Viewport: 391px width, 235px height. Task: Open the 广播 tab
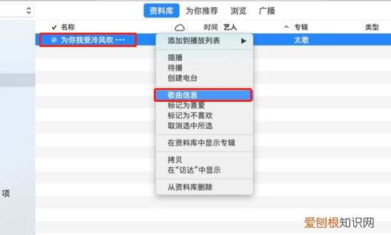(x=267, y=10)
